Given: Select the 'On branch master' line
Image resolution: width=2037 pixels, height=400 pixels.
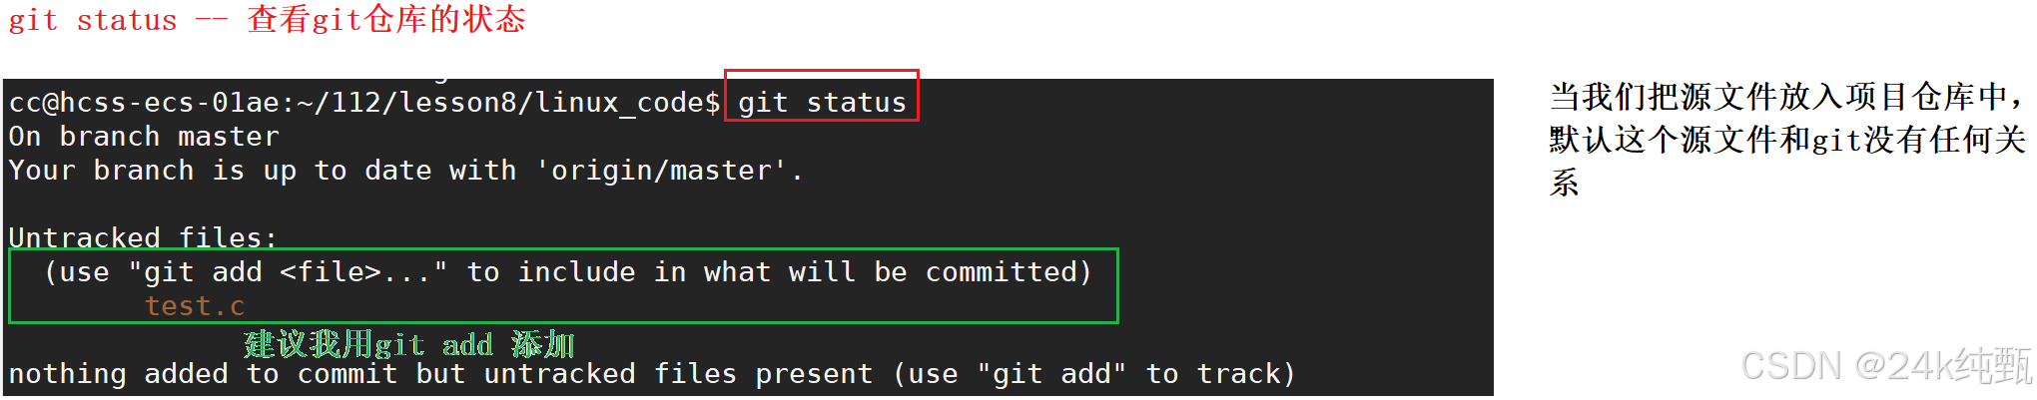Looking at the screenshot, I should tap(144, 137).
